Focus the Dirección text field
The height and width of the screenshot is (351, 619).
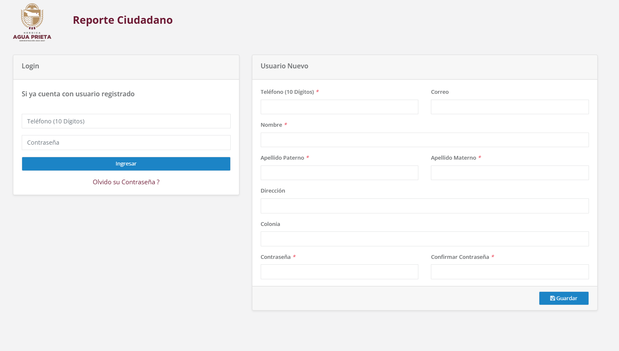click(424, 206)
